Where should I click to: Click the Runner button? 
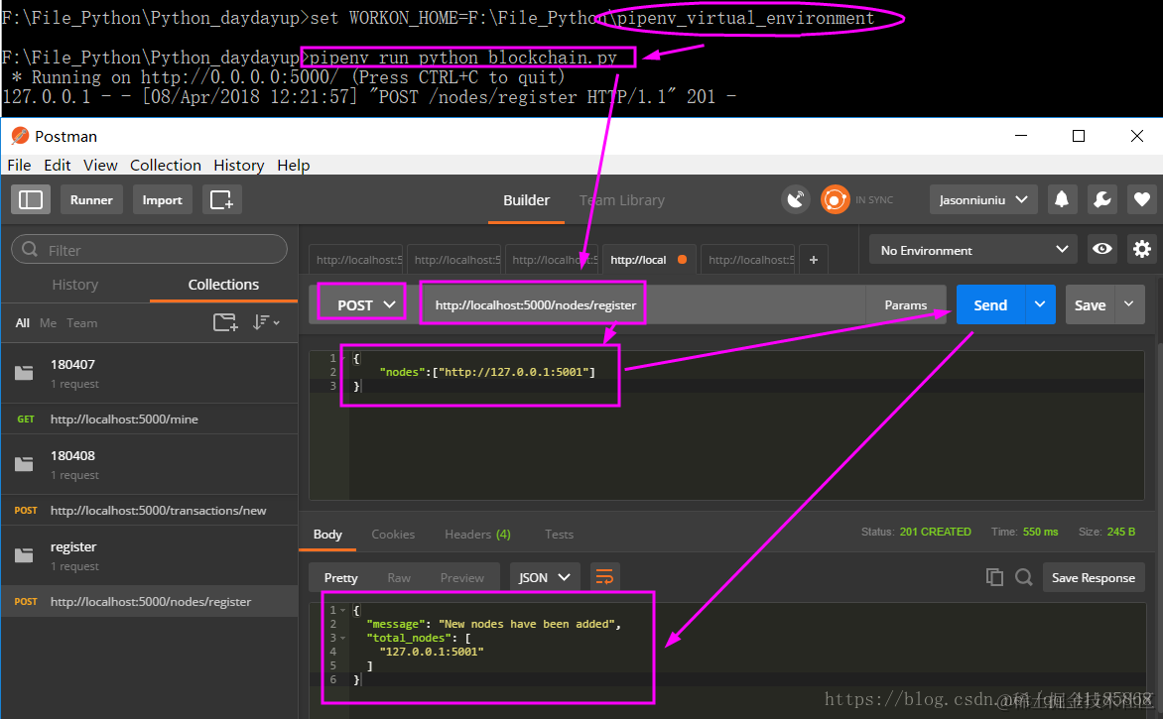[x=91, y=199]
